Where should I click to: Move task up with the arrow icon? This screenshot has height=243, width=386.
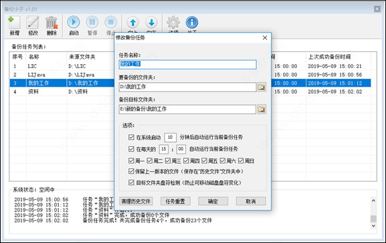132,23
